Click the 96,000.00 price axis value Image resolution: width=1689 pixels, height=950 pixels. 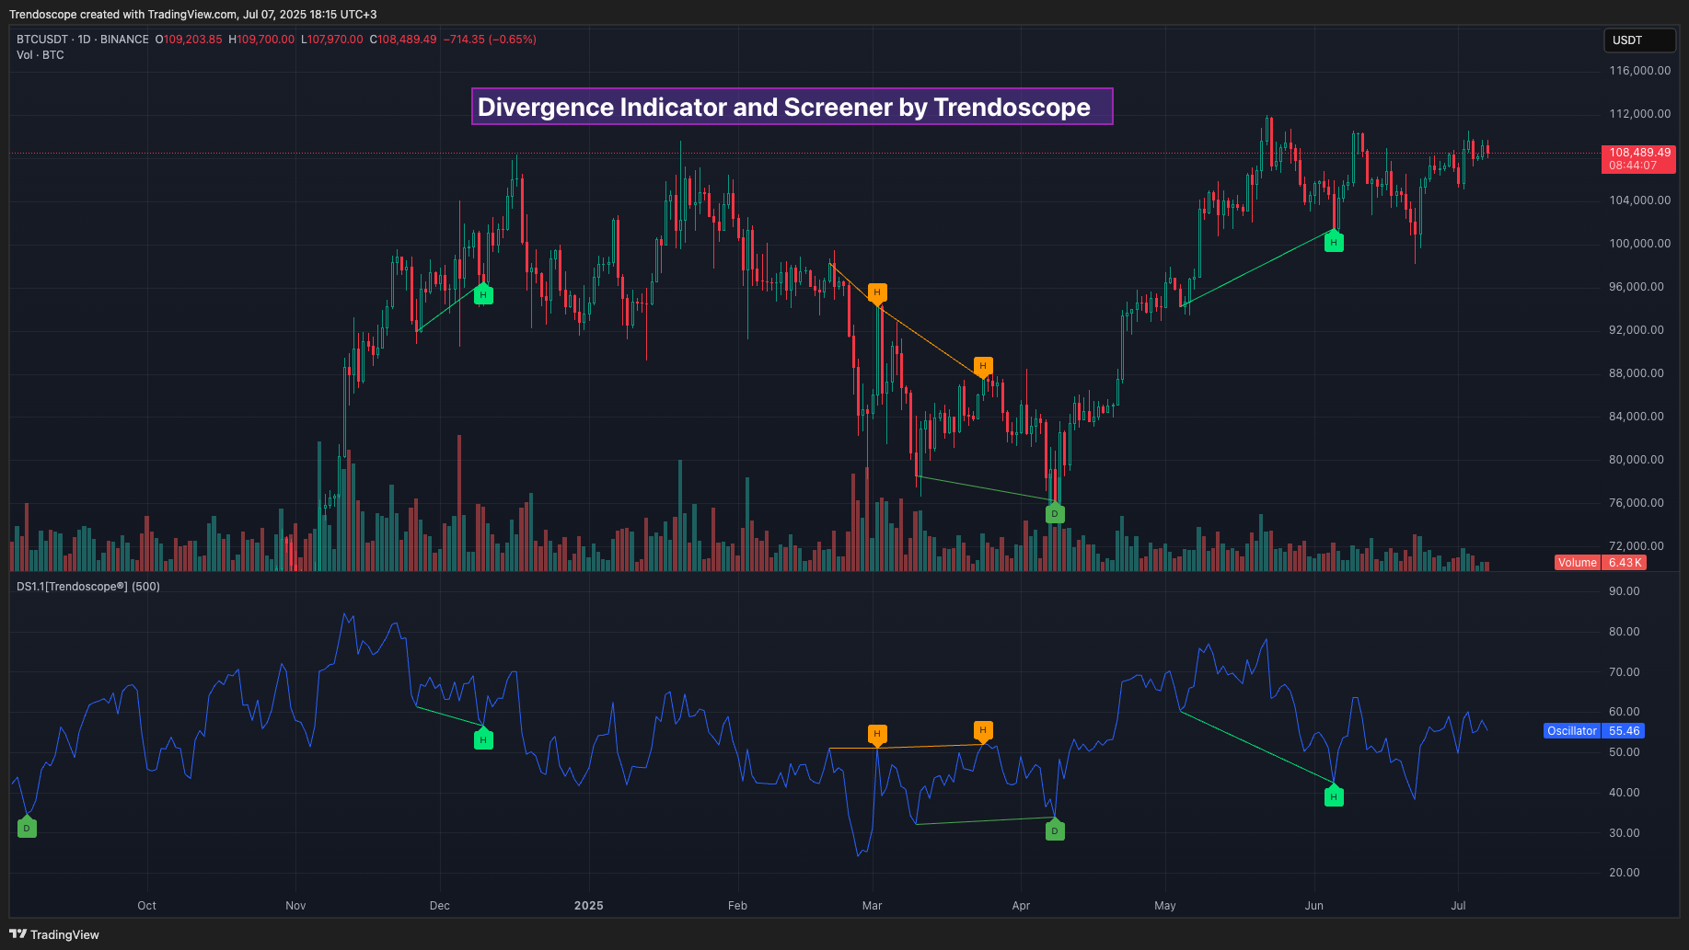point(1636,287)
